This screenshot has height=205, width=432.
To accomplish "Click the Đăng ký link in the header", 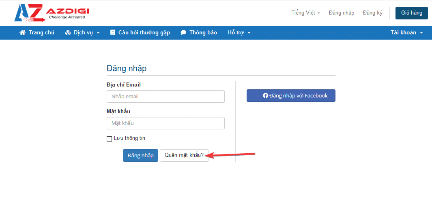I will [x=372, y=13].
